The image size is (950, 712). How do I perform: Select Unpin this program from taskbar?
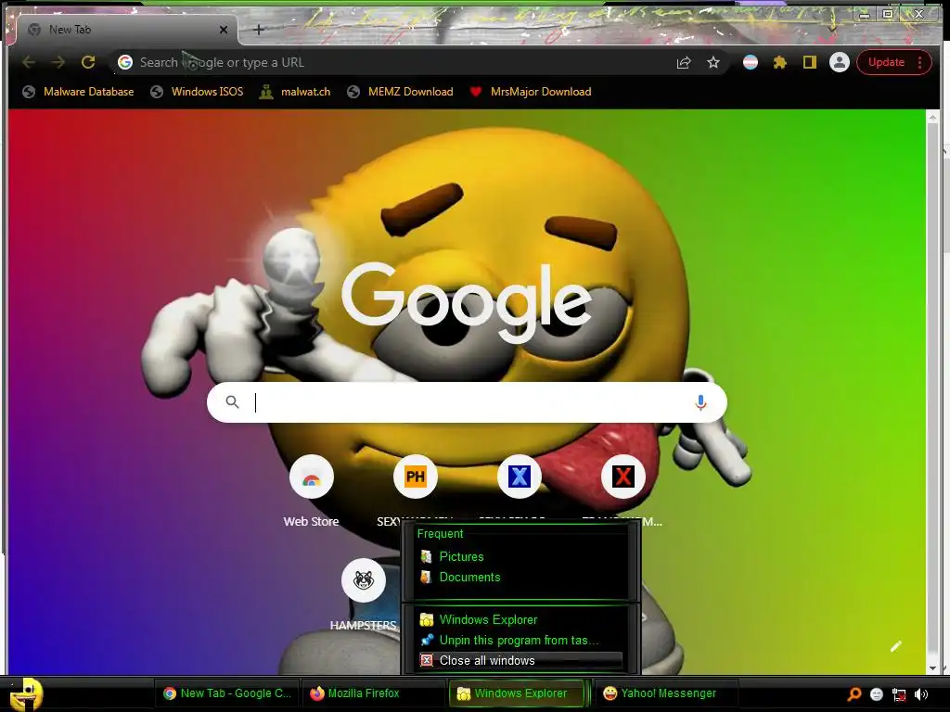(520, 640)
